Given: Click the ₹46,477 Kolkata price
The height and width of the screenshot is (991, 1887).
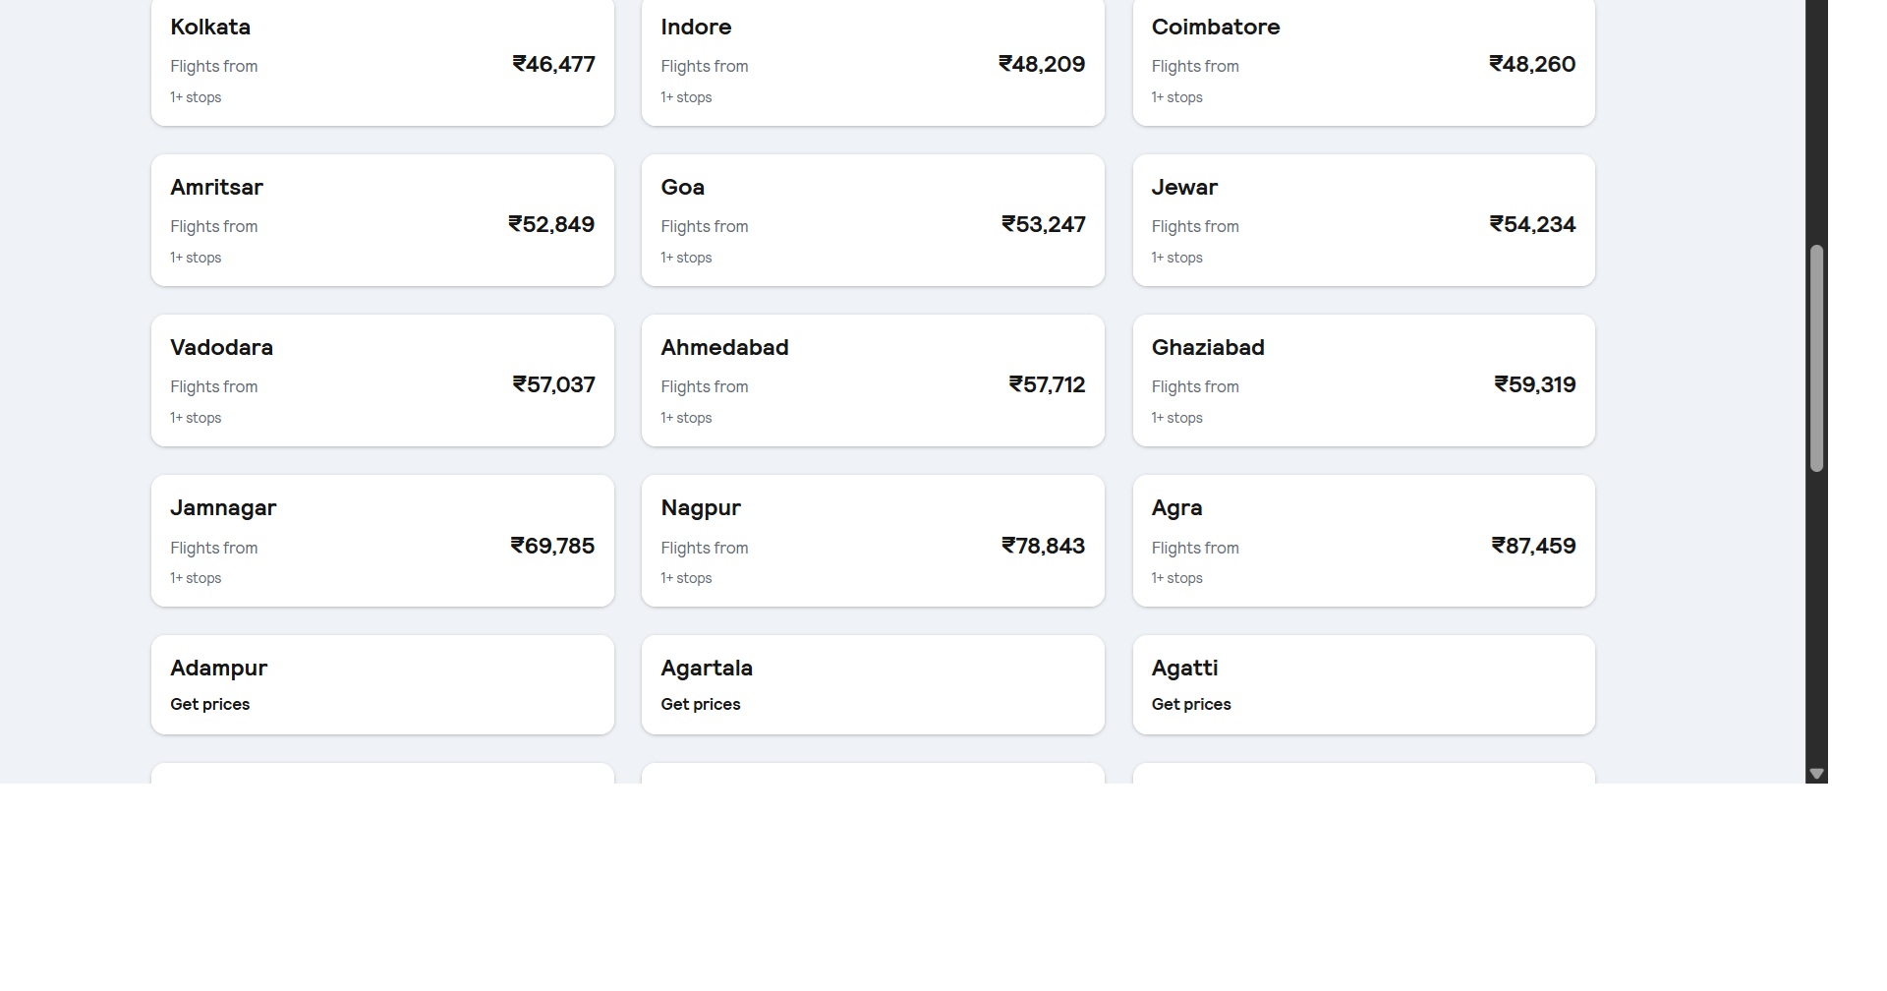Looking at the screenshot, I should (x=553, y=64).
